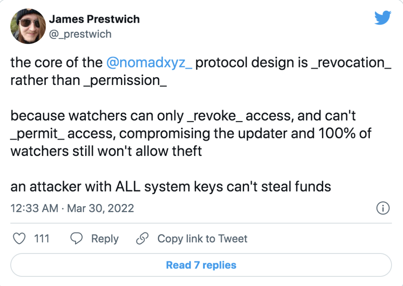
Task: Open James Prestwich's profile picture
Action: tap(28, 26)
